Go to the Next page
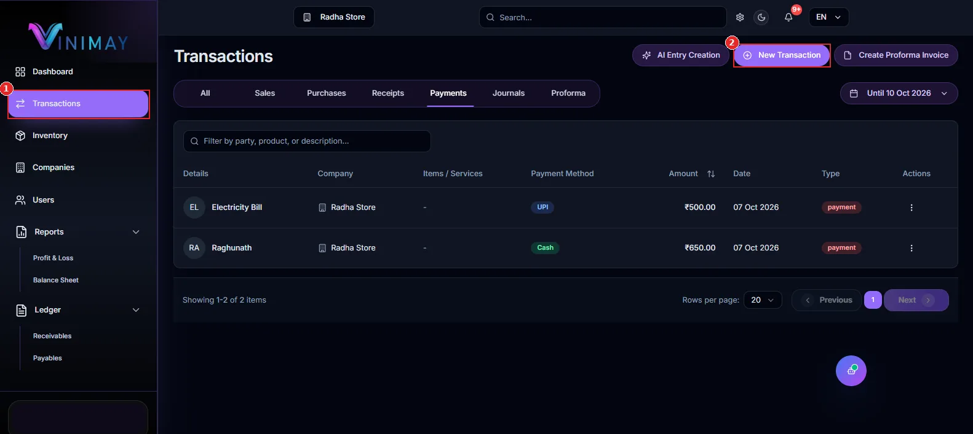The width and height of the screenshot is (973, 434). coord(916,300)
